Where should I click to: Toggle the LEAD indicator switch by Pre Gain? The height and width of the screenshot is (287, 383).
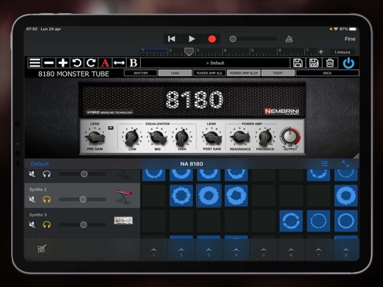click(x=110, y=128)
